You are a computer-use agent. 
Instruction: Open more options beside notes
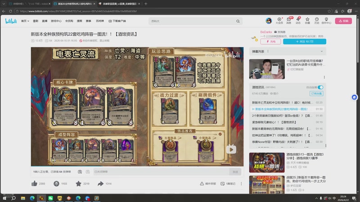241,184
